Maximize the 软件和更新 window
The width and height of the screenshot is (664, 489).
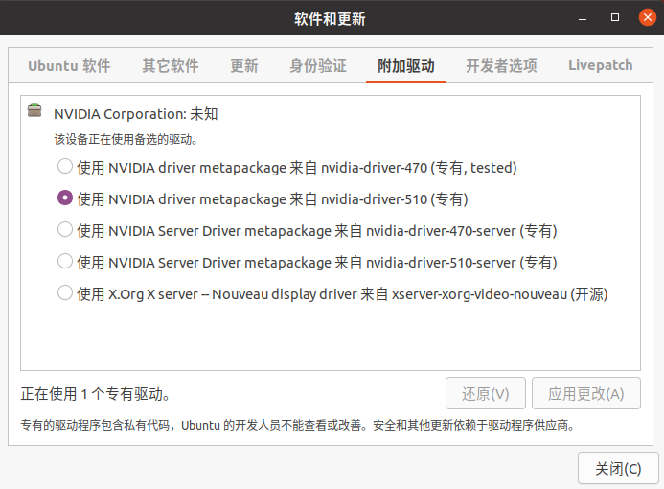pyautogui.click(x=615, y=17)
